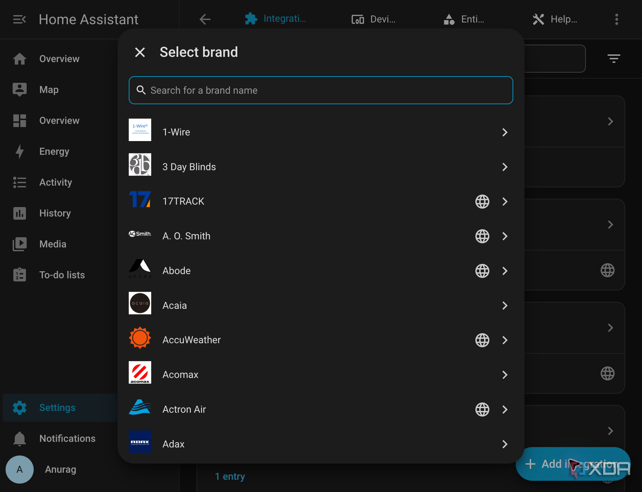Click the Adax logo

click(140, 442)
